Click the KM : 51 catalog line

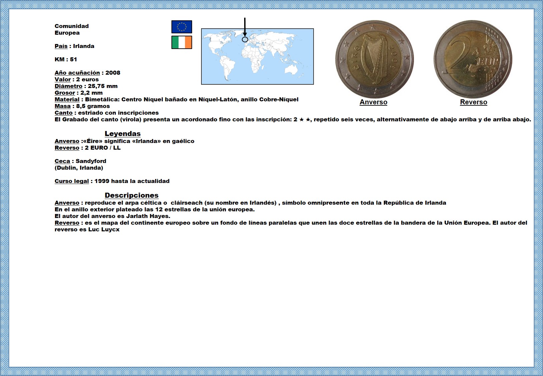pos(66,59)
